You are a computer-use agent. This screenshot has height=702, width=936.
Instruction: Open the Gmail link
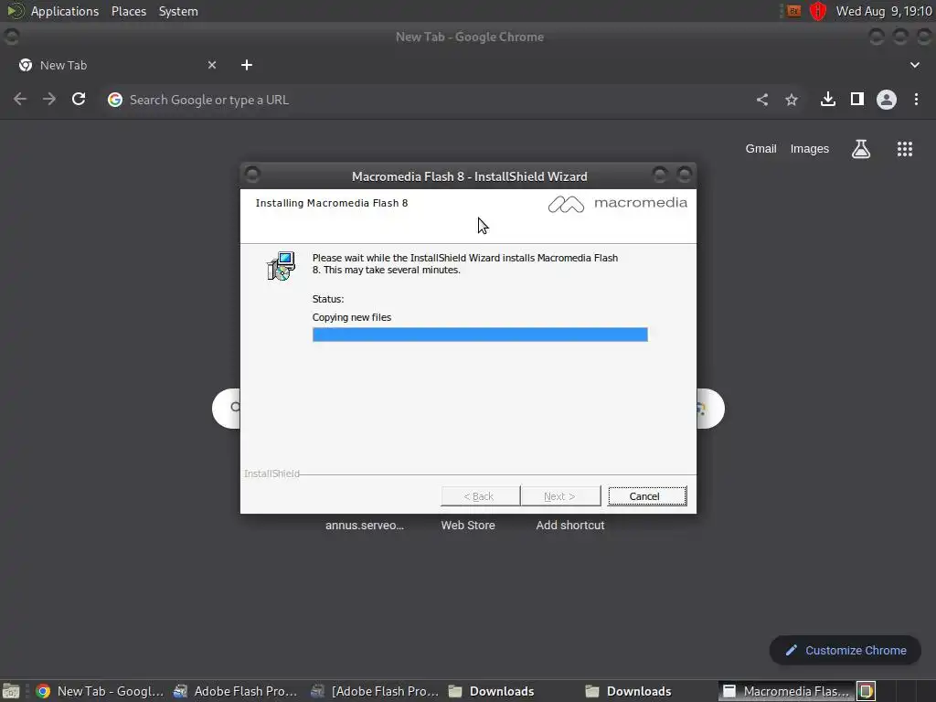(760, 149)
